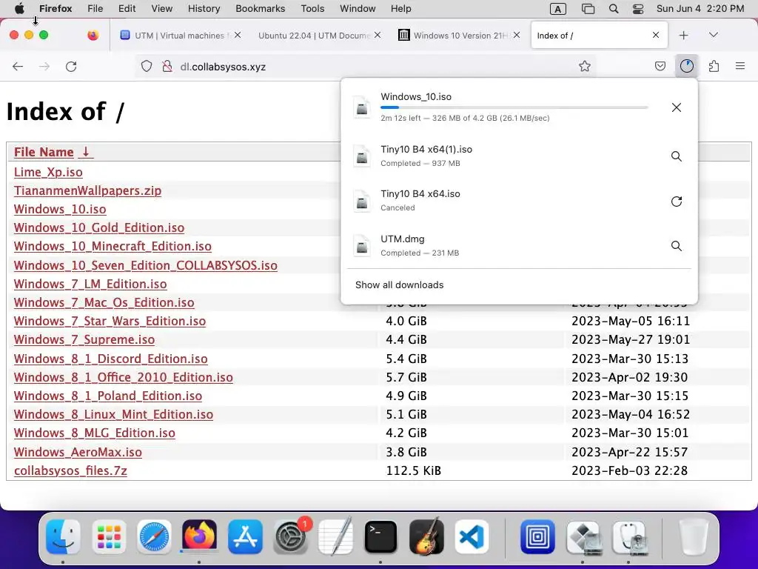Image resolution: width=758 pixels, height=569 pixels.
Task: Expand the list all tabs chevron
Action: (714, 35)
